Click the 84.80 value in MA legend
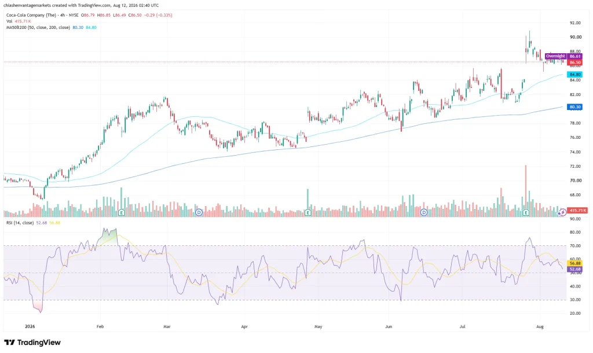 (x=91, y=28)
